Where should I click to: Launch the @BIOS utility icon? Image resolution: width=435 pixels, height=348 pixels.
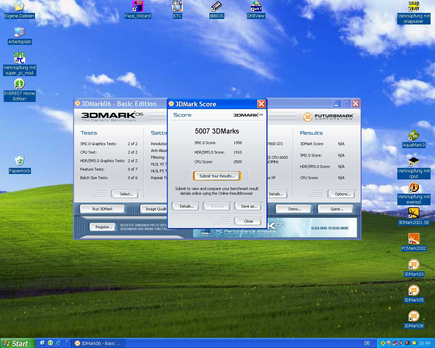[x=216, y=10]
